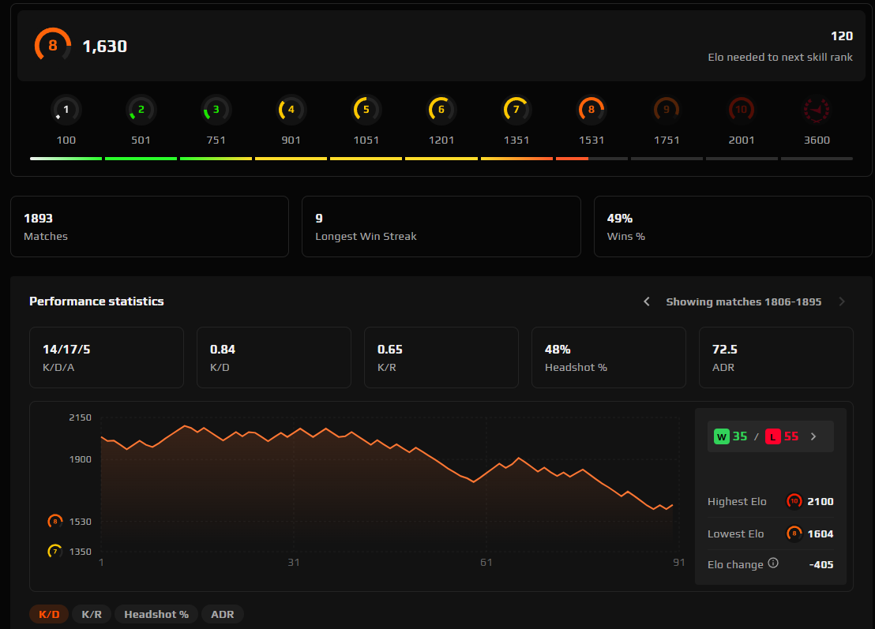
Task: Select the level 6 skill icon
Action: (x=441, y=109)
